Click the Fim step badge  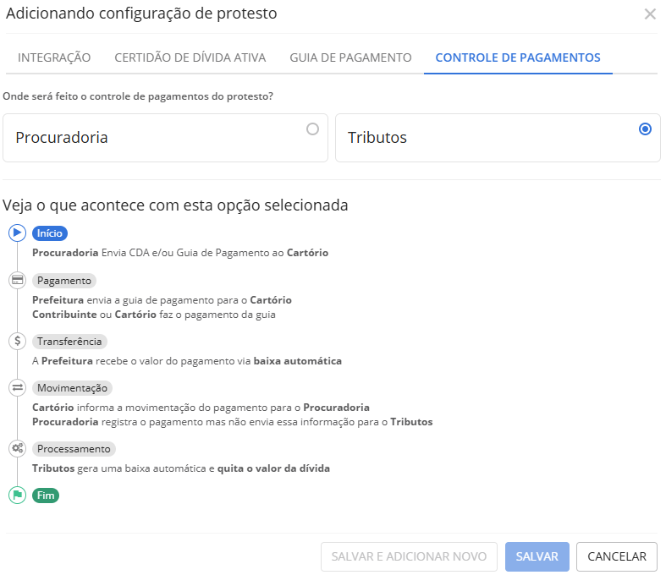pyautogui.click(x=46, y=496)
